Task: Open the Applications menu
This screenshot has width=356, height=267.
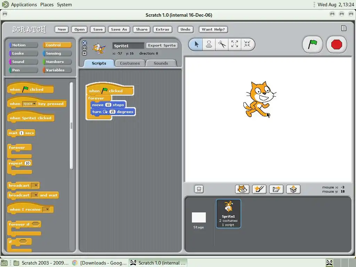Action: click(24, 5)
